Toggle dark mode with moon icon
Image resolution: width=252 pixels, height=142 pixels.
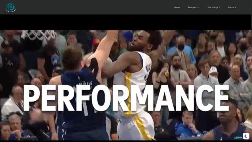pyautogui.click(x=246, y=136)
